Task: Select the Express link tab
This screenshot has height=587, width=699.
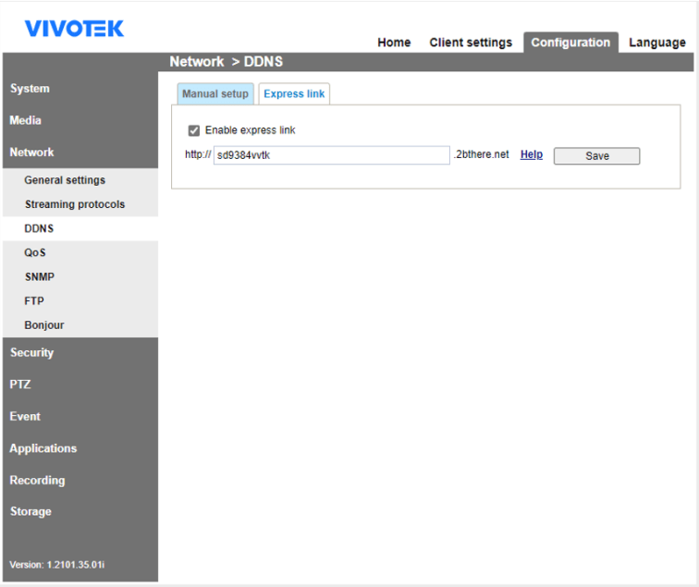Action: (294, 94)
